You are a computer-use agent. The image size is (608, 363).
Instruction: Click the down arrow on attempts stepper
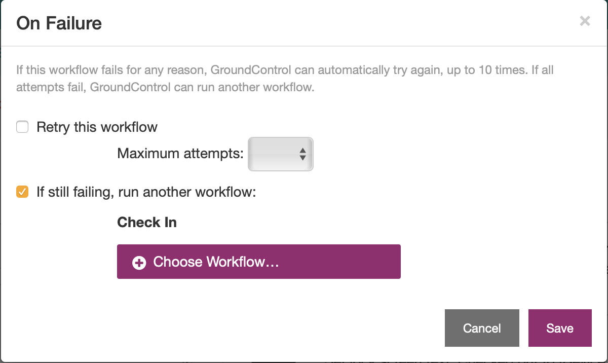302,157
